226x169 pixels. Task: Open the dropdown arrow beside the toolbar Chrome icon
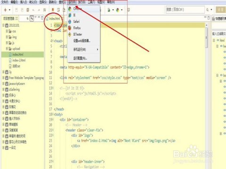pyautogui.click(x=121, y=10)
